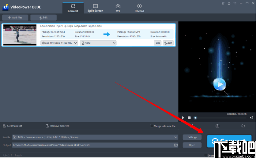This screenshot has height=158, width=256.
Task: Stop the preview playback
Action: [x=189, y=118]
